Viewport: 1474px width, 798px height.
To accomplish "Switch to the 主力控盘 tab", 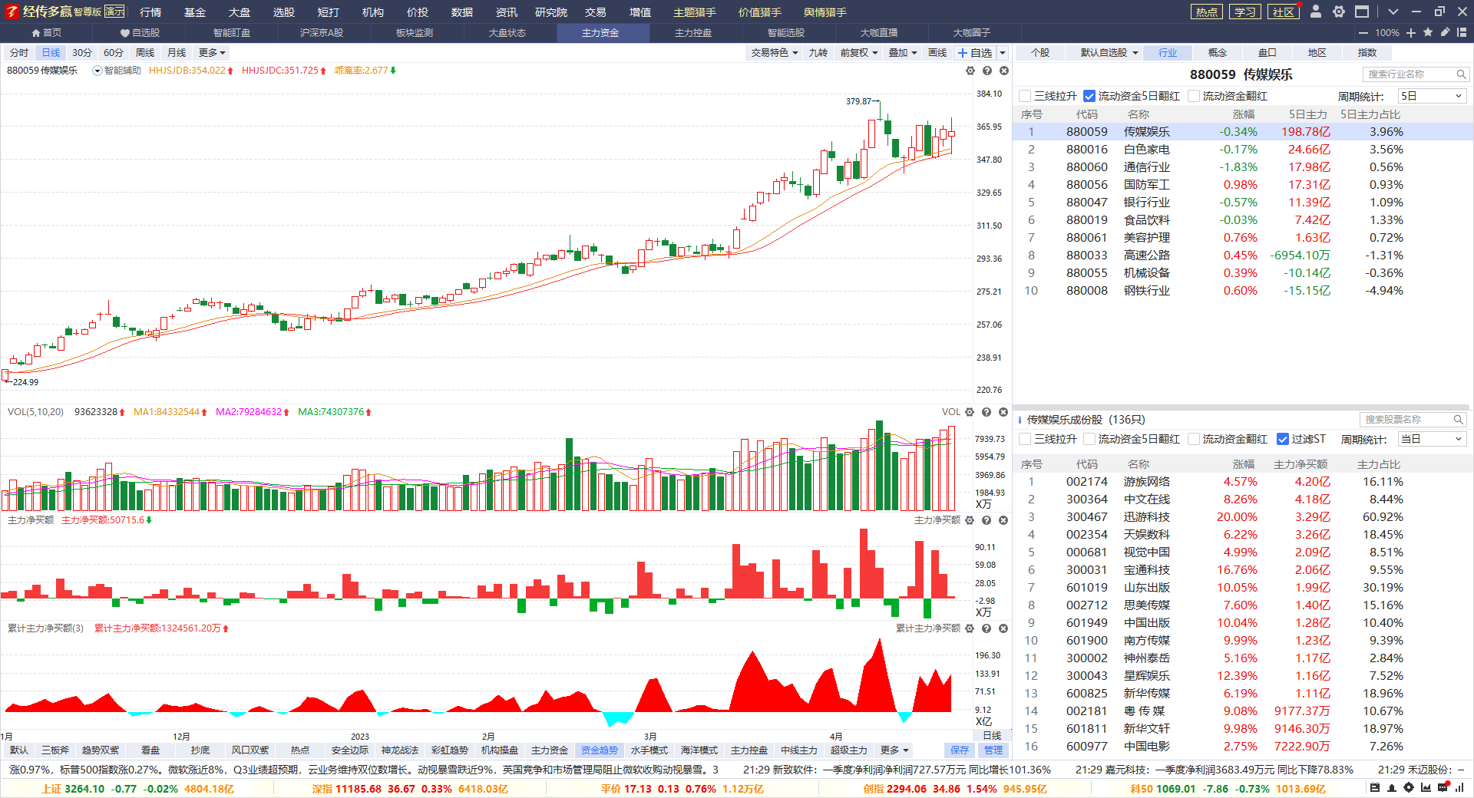I will (693, 33).
